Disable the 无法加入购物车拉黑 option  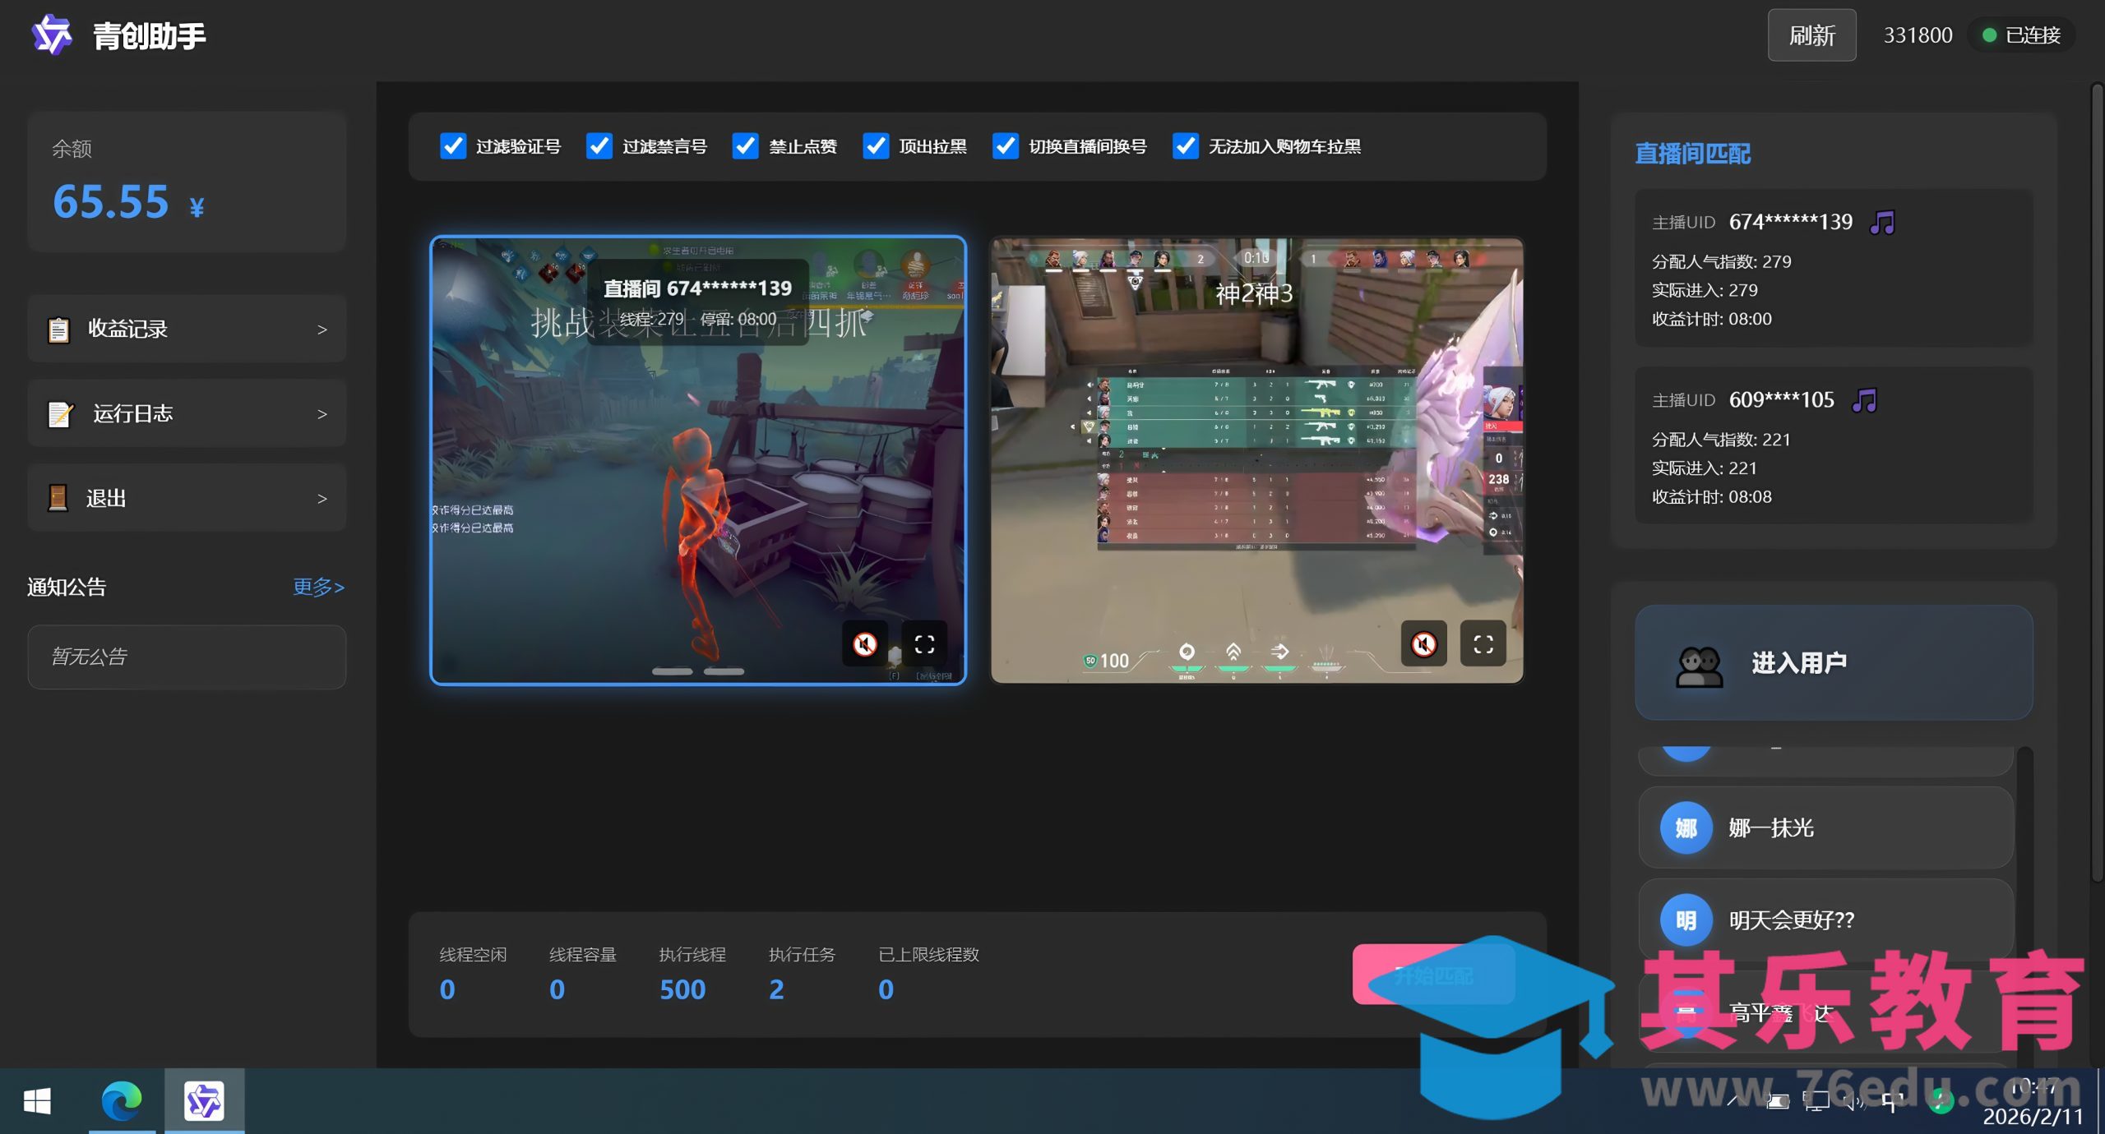[x=1185, y=146]
